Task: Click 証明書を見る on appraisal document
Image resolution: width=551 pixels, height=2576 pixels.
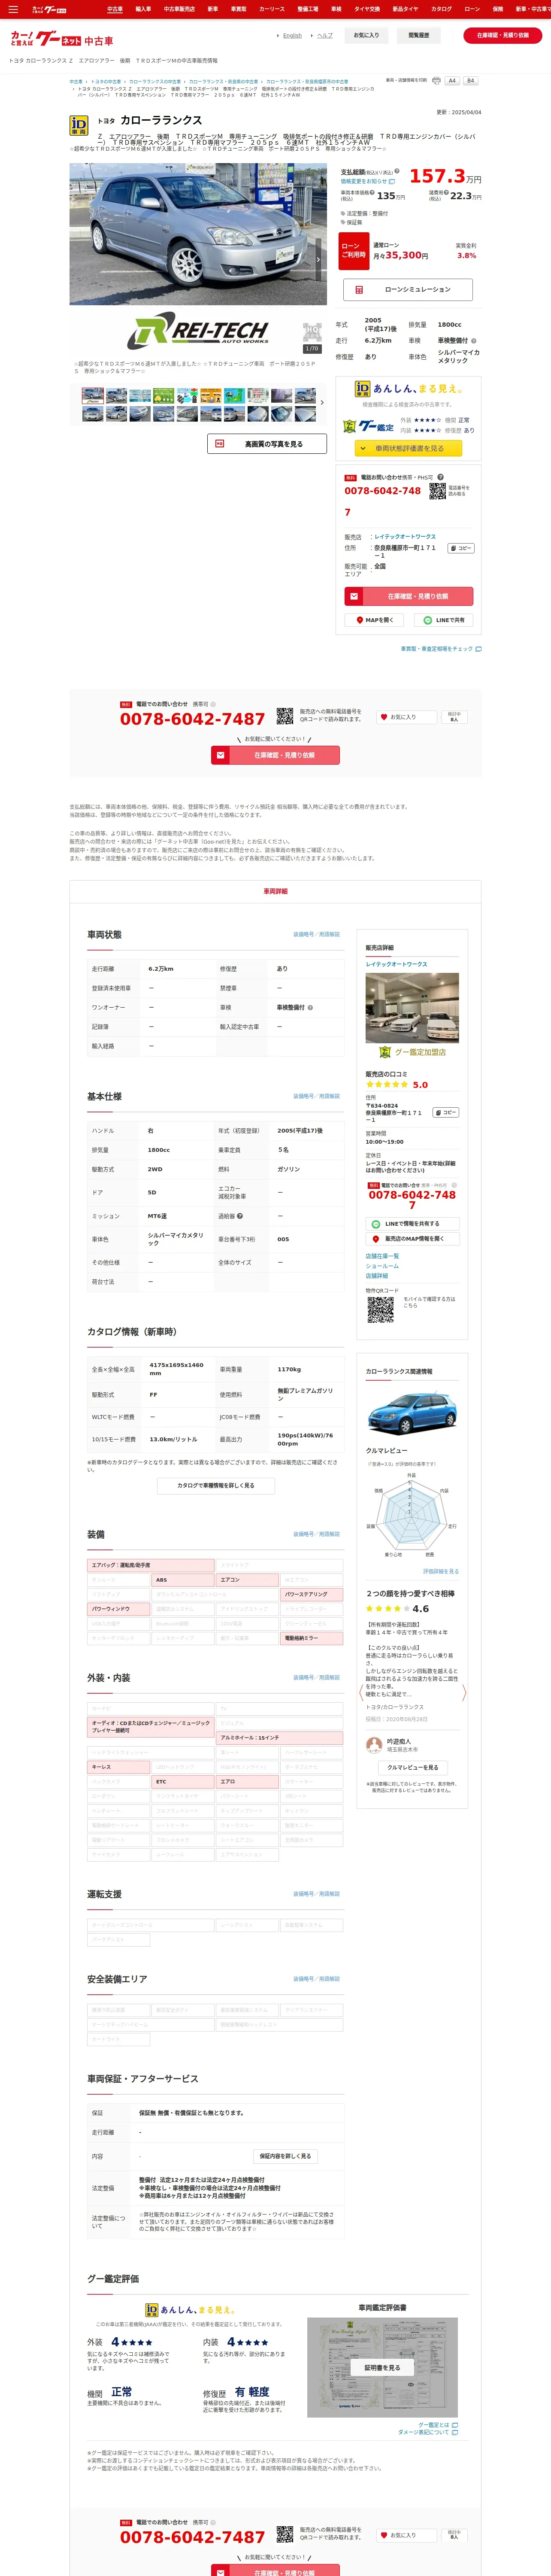Action: tap(382, 2367)
